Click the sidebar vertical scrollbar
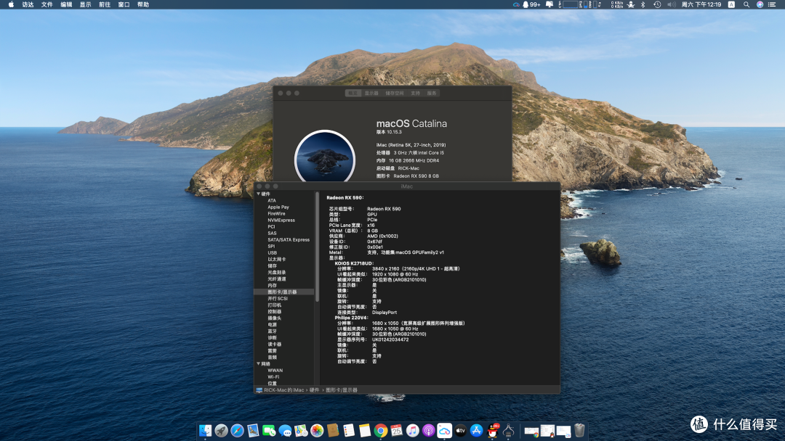Screen dimensions: 785x441 coord(317,247)
